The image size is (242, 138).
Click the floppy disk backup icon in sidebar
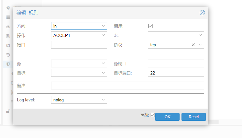[8, 36]
